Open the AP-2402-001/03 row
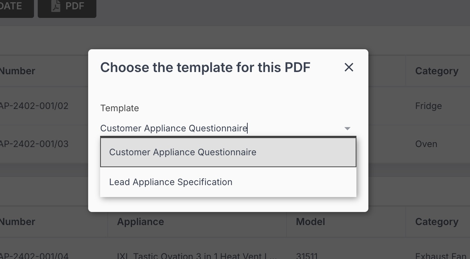This screenshot has height=259, width=470. click(34, 144)
